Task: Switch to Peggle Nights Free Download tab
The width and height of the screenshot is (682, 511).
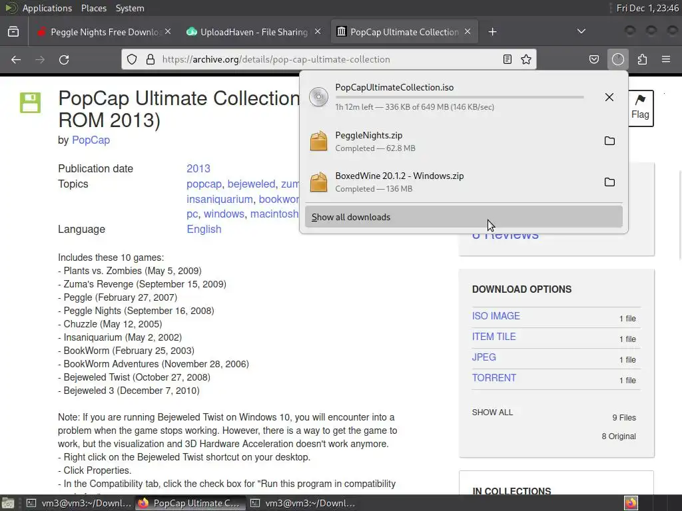Action: pyautogui.click(x=105, y=32)
